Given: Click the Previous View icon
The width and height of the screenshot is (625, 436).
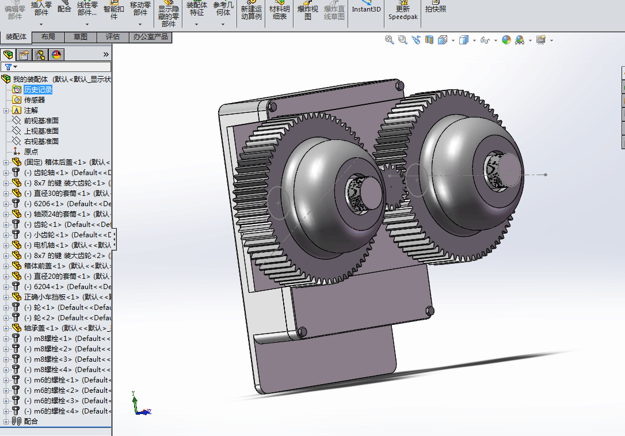Looking at the screenshot, I should pos(416,40).
